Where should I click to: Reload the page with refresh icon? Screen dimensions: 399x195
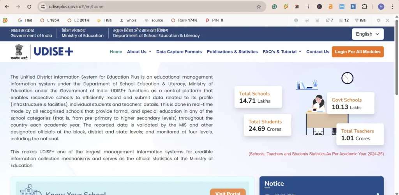29,7
